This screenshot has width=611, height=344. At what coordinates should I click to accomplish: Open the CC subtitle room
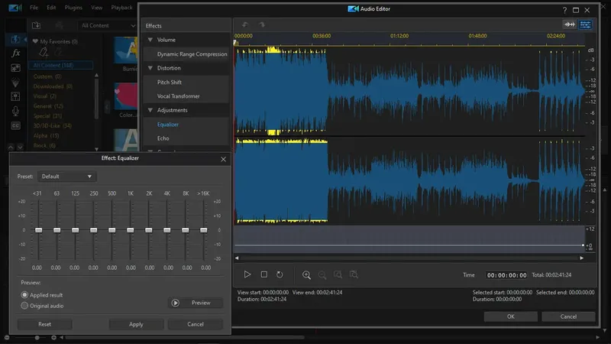click(x=15, y=125)
